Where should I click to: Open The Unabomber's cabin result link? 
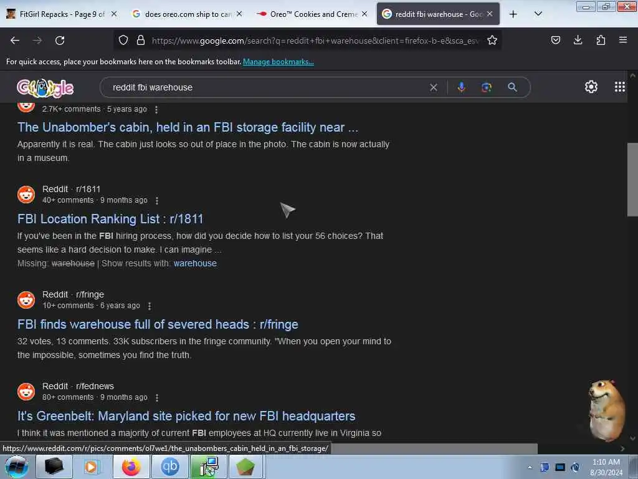(x=188, y=127)
